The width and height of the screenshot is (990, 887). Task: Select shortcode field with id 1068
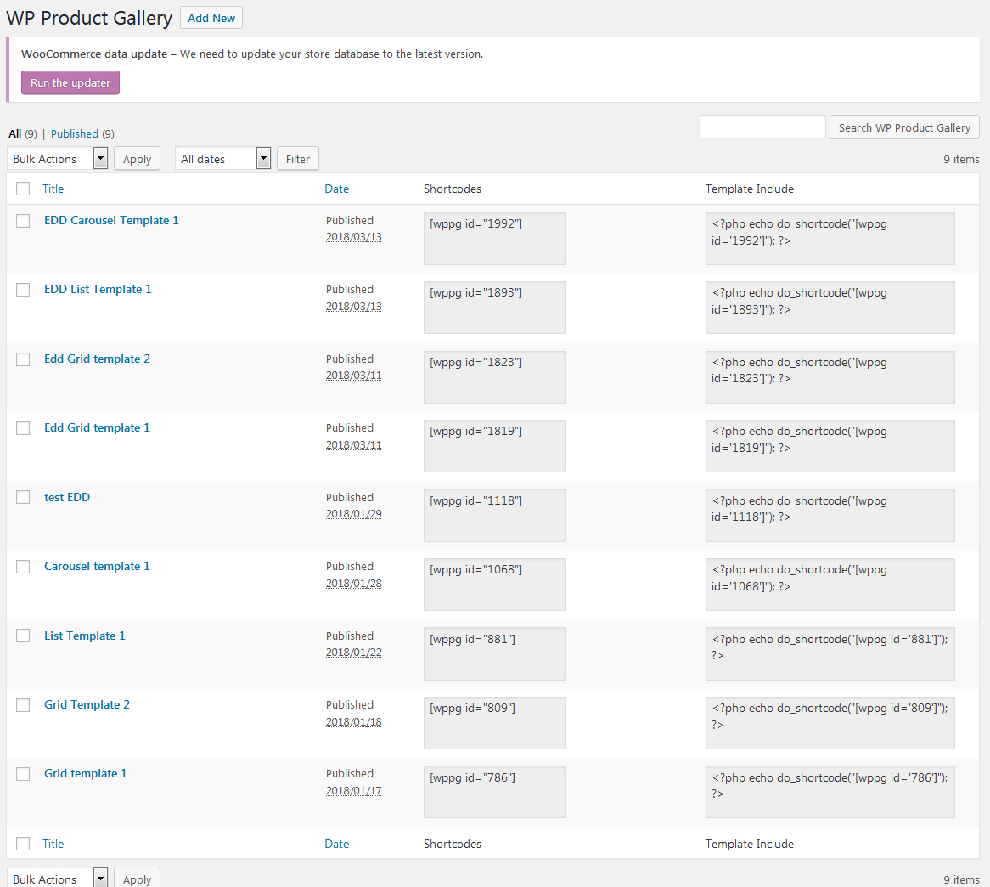pos(494,584)
